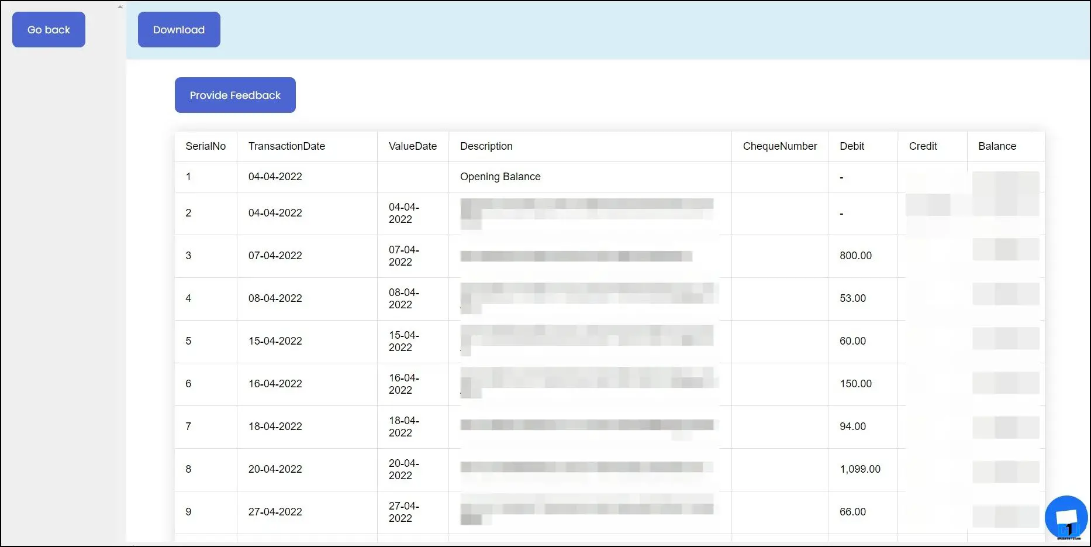Click value date 18-04-2022 in row 7

click(x=404, y=426)
